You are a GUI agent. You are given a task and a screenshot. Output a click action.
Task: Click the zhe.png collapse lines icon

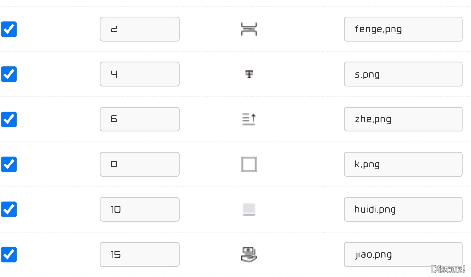249,119
